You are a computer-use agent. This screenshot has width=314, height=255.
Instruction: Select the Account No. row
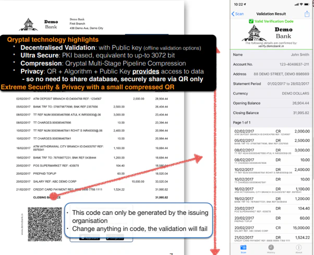[x=271, y=64]
